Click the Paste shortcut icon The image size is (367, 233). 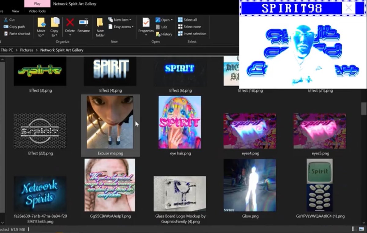pyautogui.click(x=6, y=34)
